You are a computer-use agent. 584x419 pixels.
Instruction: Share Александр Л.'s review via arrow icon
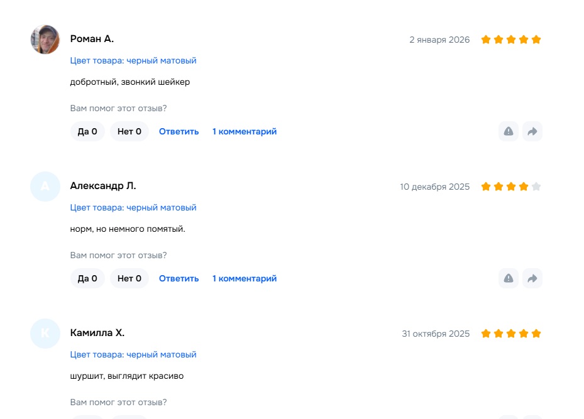(532, 278)
